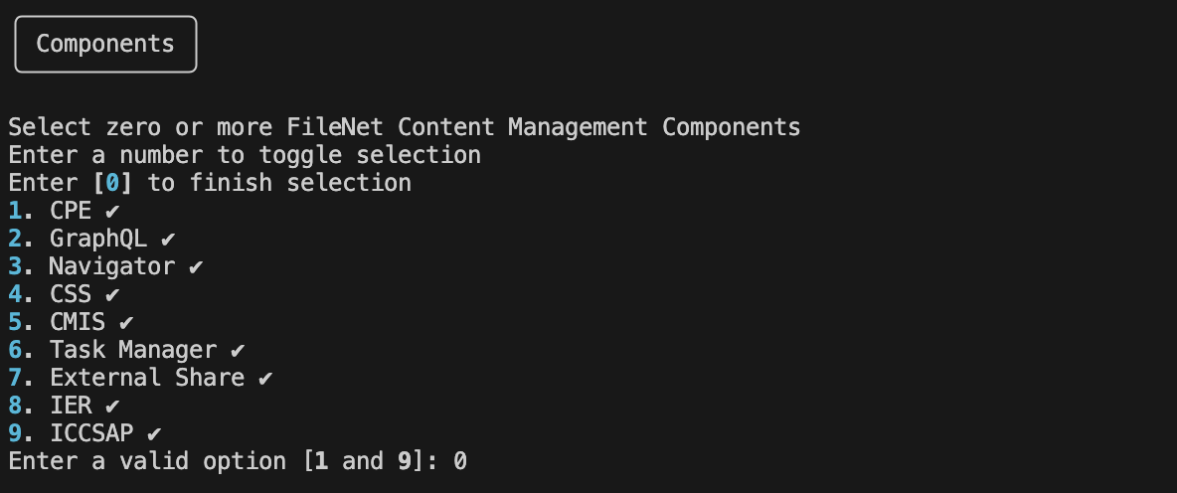
Task: Click the CMIS option label
Action: click(x=78, y=322)
